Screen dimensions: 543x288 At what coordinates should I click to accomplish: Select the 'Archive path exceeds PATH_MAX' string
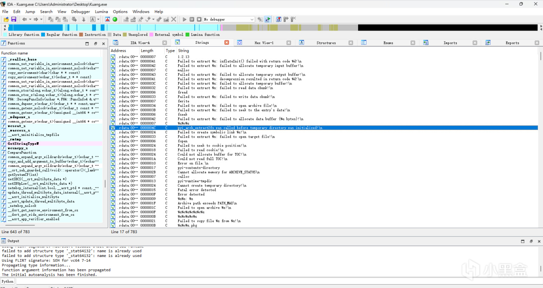(324, 203)
